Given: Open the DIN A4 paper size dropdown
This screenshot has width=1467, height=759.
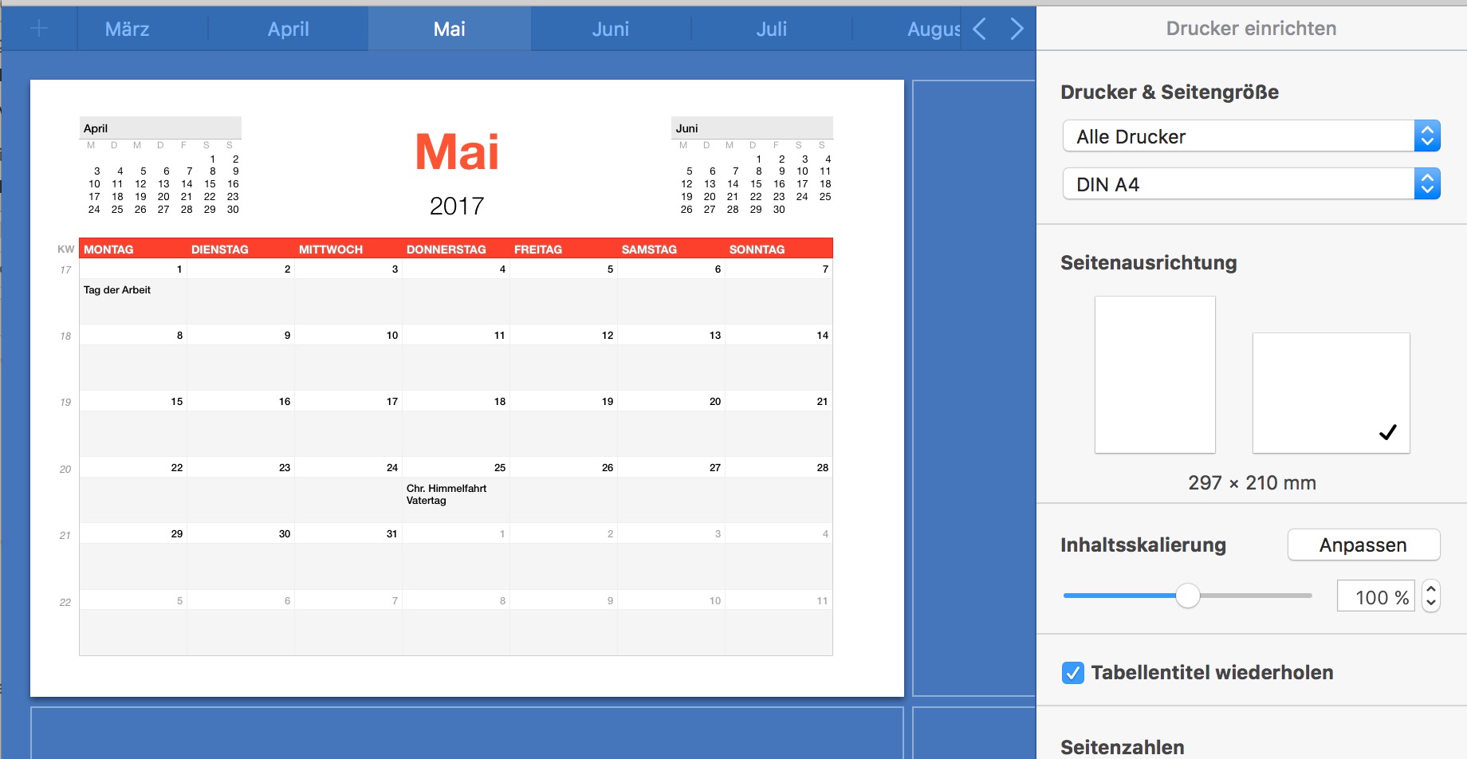Looking at the screenshot, I should point(1251,184).
